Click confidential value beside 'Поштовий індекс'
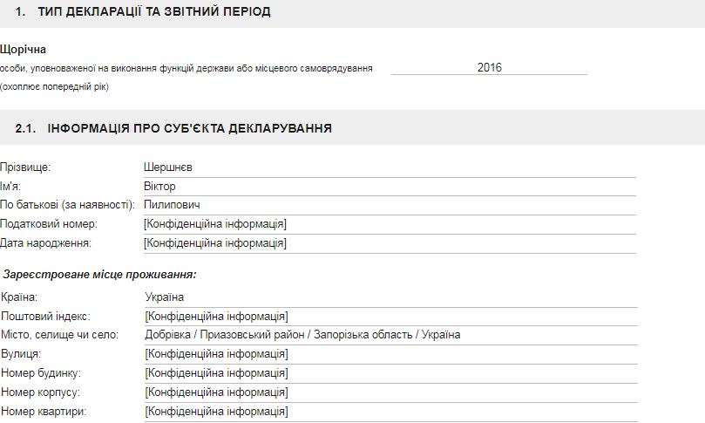This screenshot has height=423, width=705. (216, 317)
